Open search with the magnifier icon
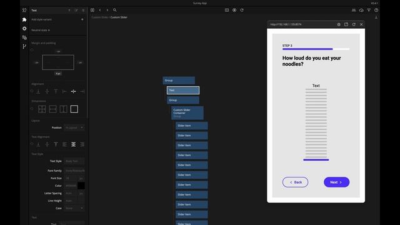The image size is (400, 225). point(115,10)
